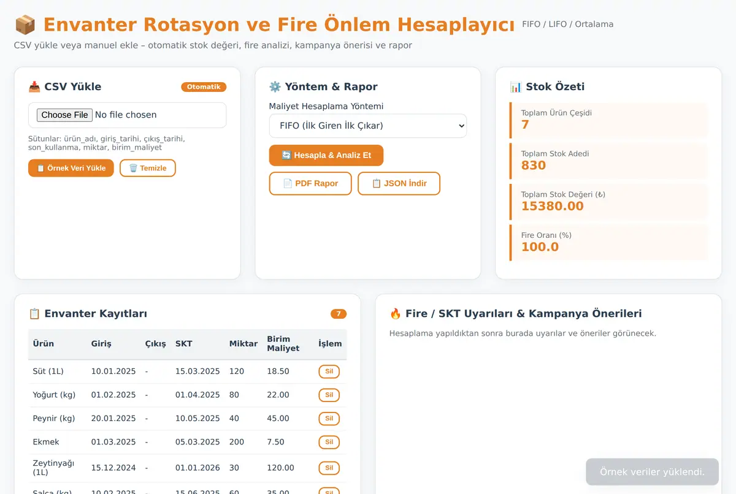736x494 pixels.
Task: Click the inbox icon beside CSV Yükle
Action: [x=34, y=86]
